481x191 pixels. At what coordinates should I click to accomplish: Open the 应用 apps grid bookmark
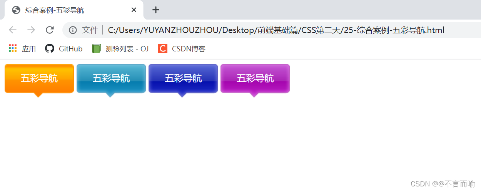pyautogui.click(x=22, y=49)
